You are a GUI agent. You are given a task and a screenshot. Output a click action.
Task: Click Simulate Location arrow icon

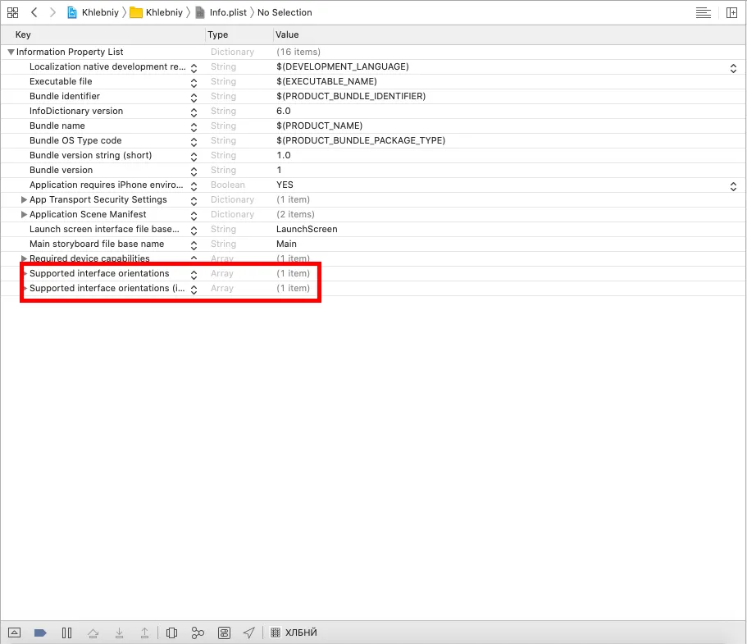[x=249, y=633]
